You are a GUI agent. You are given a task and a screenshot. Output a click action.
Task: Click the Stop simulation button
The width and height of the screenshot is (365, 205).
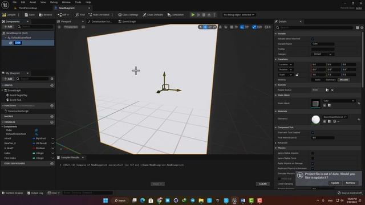coord(204,15)
